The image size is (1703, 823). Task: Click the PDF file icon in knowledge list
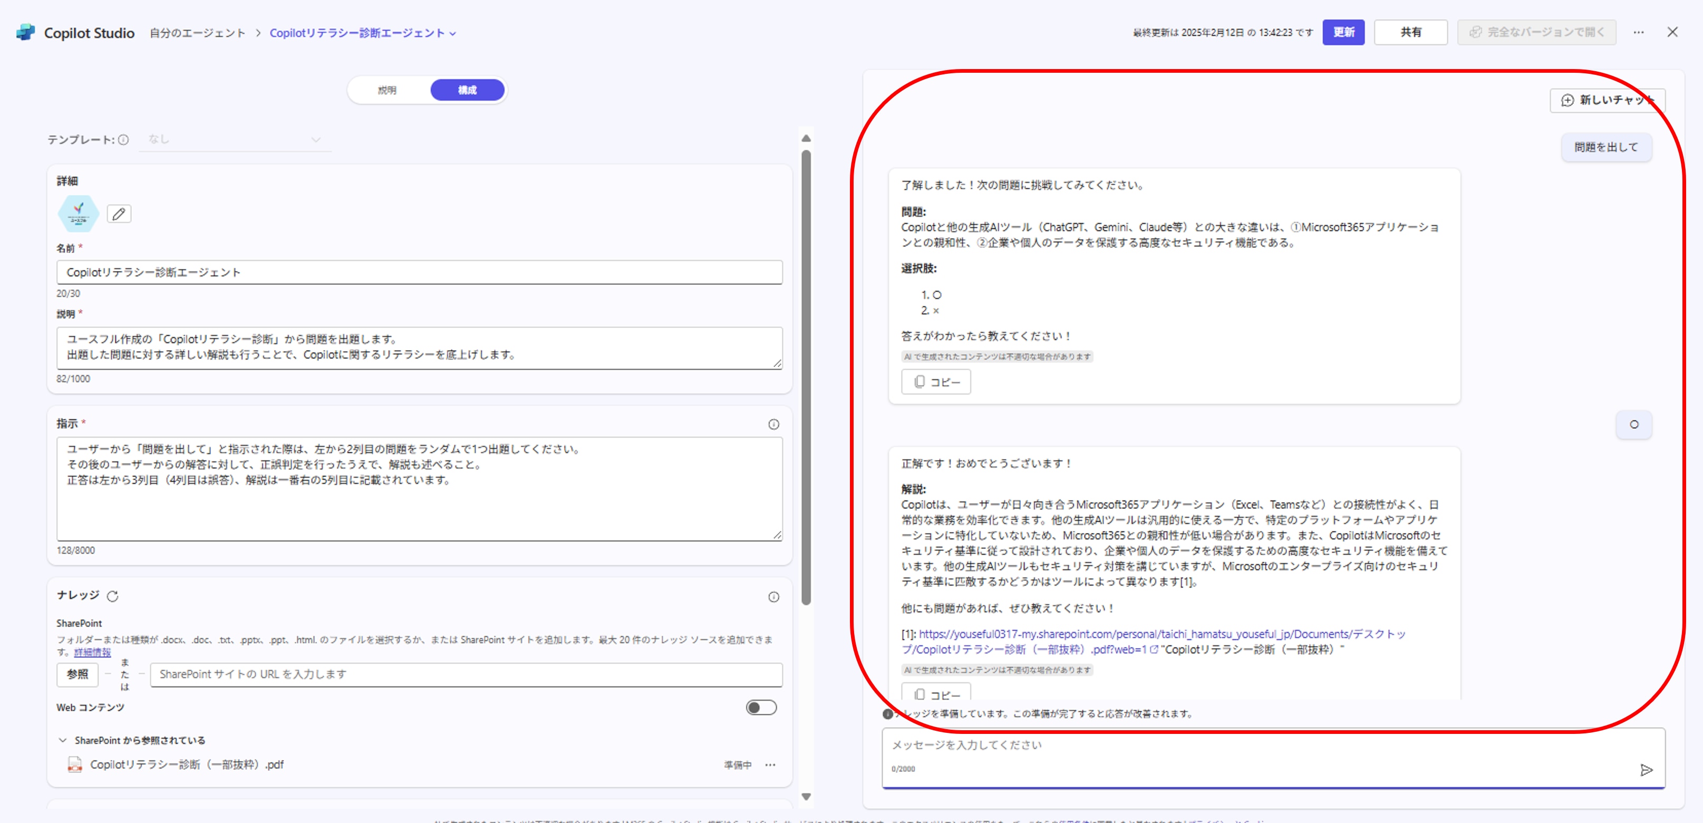coord(75,765)
